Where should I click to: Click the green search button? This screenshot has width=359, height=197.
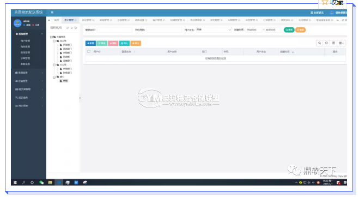pyautogui.click(x=289, y=30)
